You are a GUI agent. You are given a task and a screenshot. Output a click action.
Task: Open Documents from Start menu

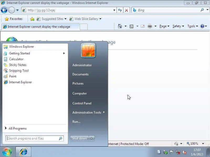pos(80,74)
